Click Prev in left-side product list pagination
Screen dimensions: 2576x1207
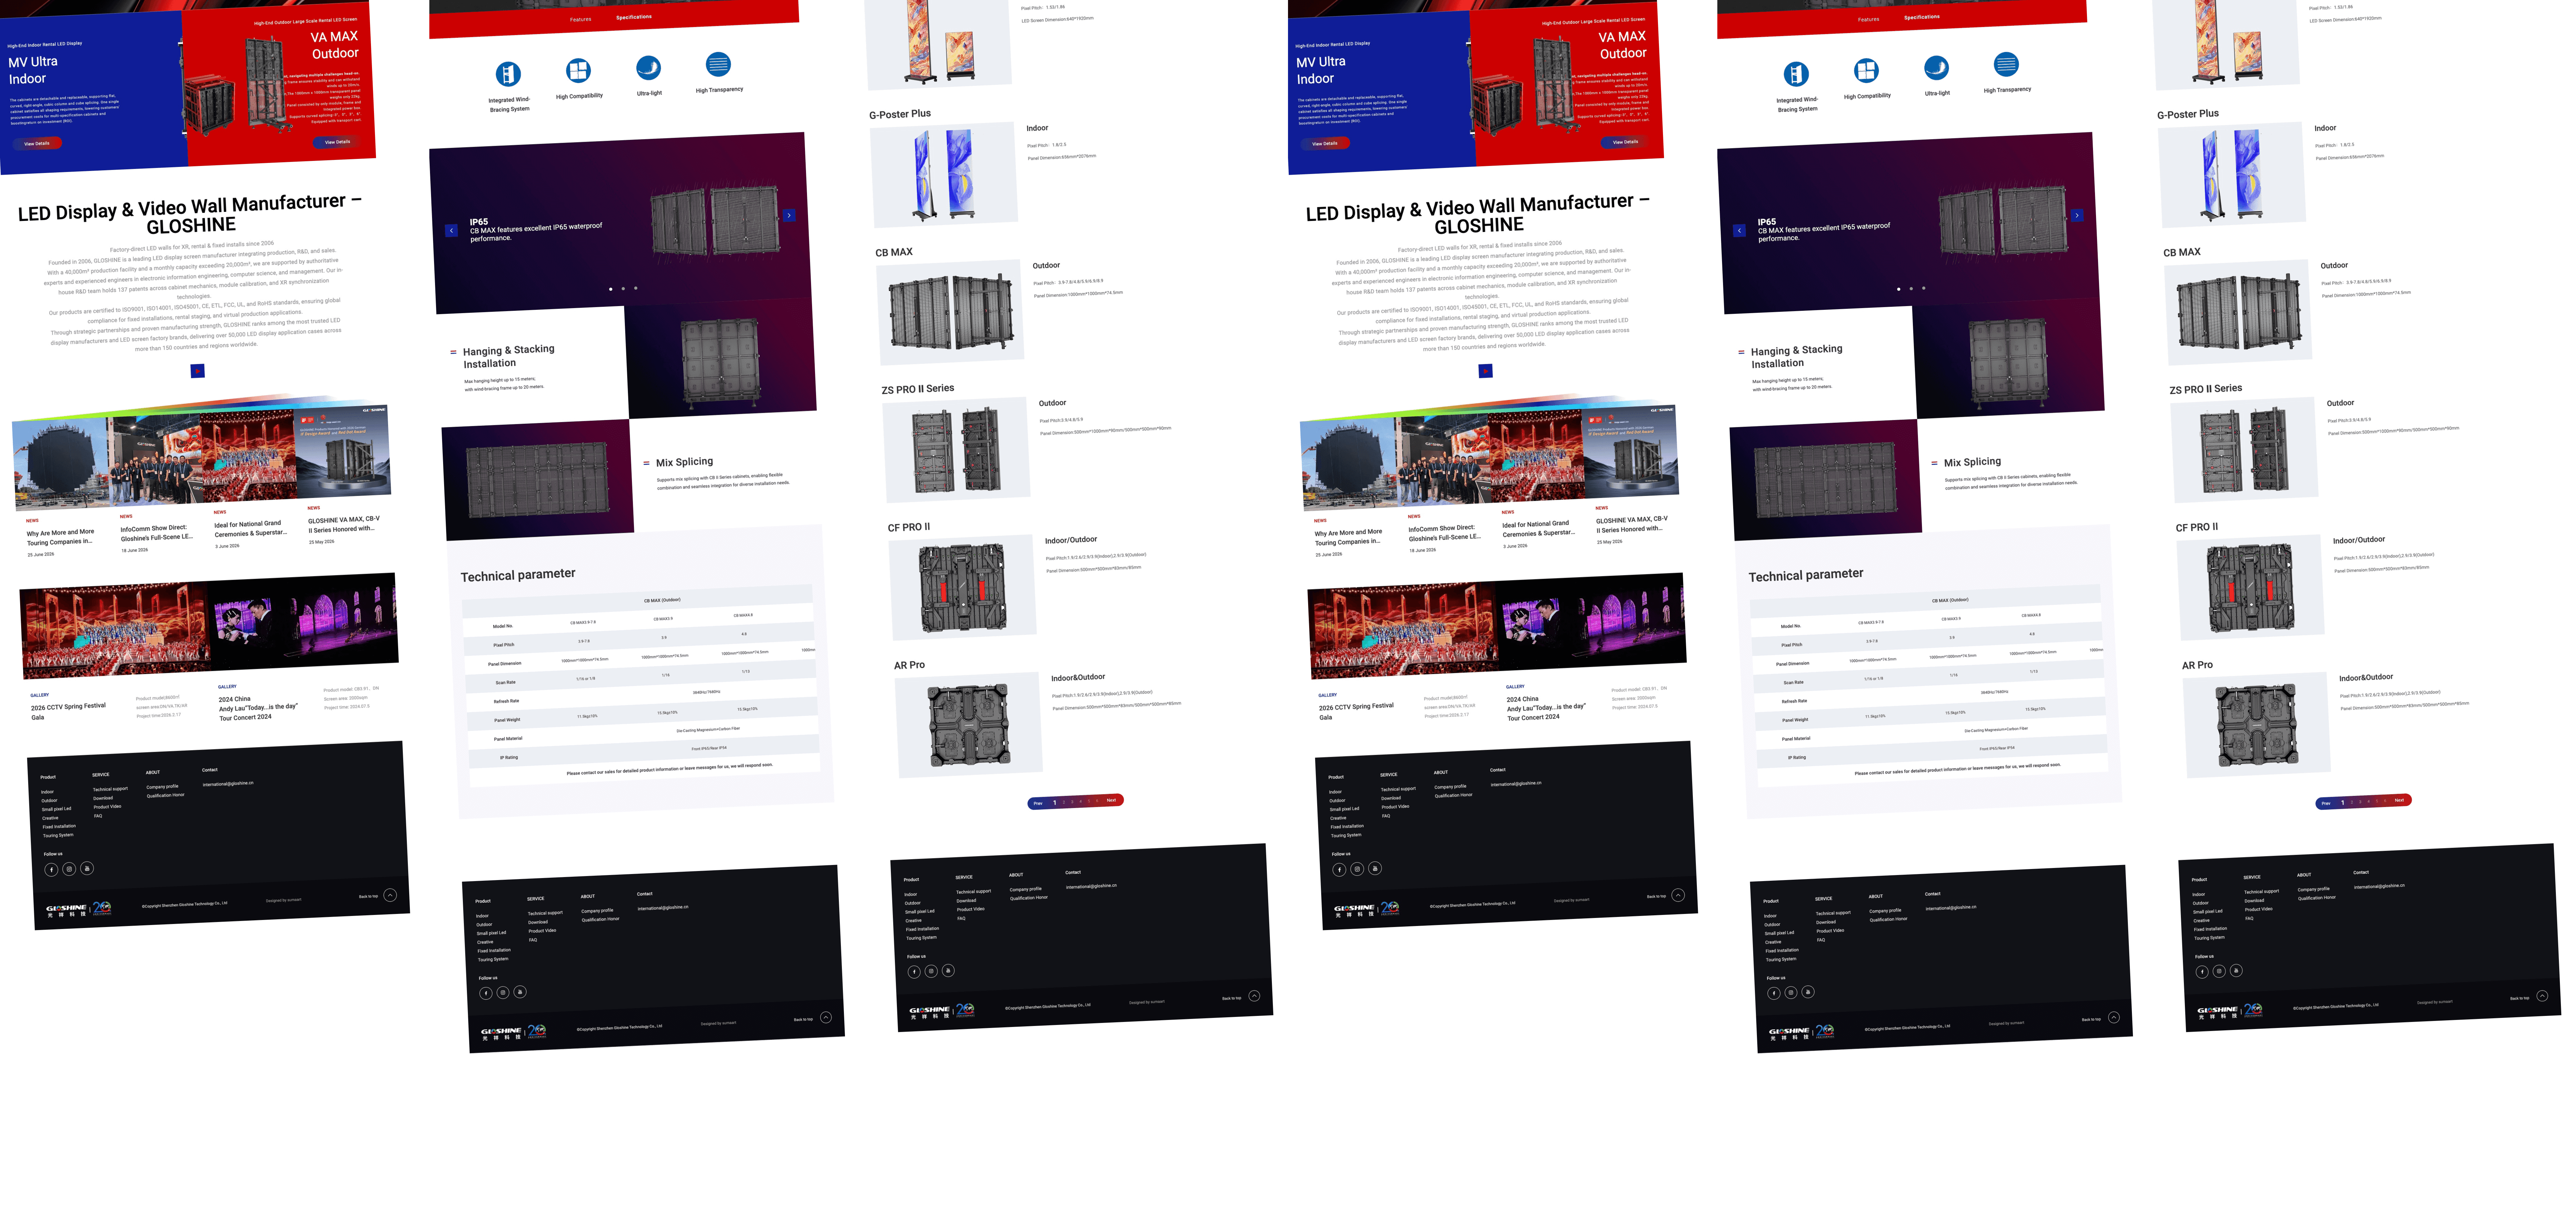(x=1038, y=803)
